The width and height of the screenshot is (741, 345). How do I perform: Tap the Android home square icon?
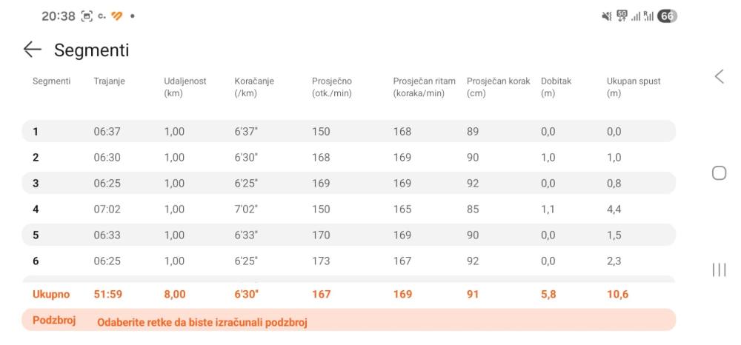coord(719,173)
